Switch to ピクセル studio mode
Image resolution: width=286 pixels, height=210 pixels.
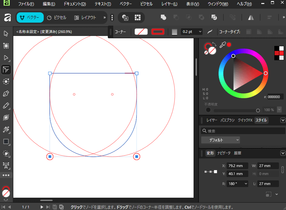(56, 17)
